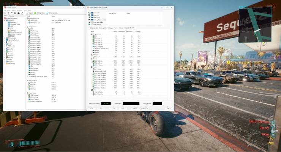The width and height of the screenshot is (281, 152).
Task: Select DMI in the AIDA64 tree
Action: 10,26
